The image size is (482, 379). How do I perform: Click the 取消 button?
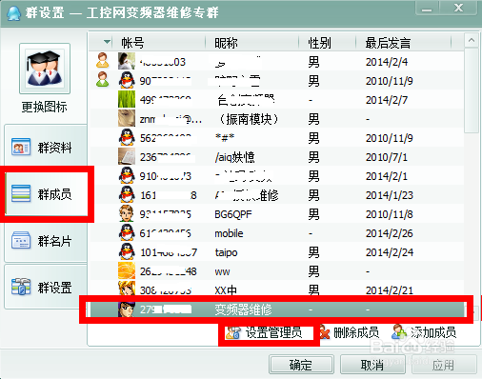coord(372,365)
